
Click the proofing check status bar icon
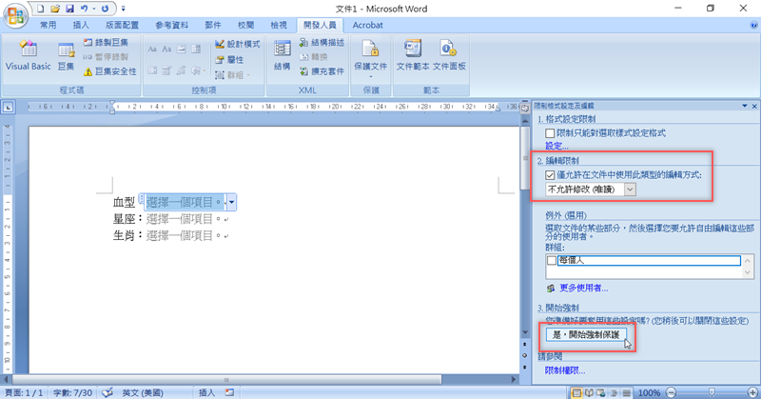click(107, 392)
